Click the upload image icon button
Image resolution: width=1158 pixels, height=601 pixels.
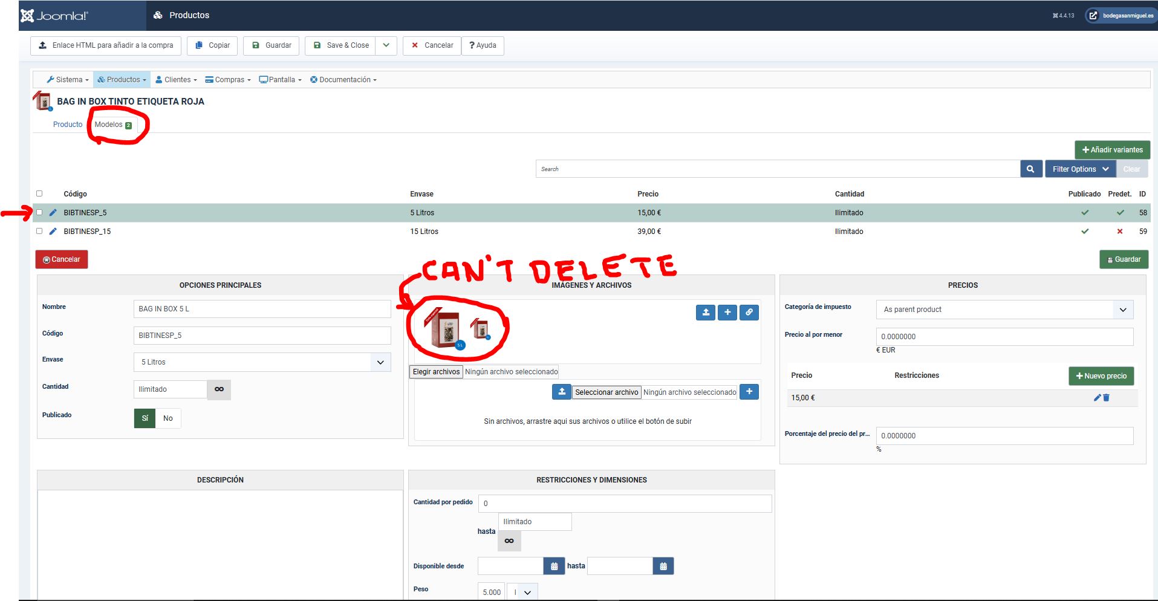[706, 313]
